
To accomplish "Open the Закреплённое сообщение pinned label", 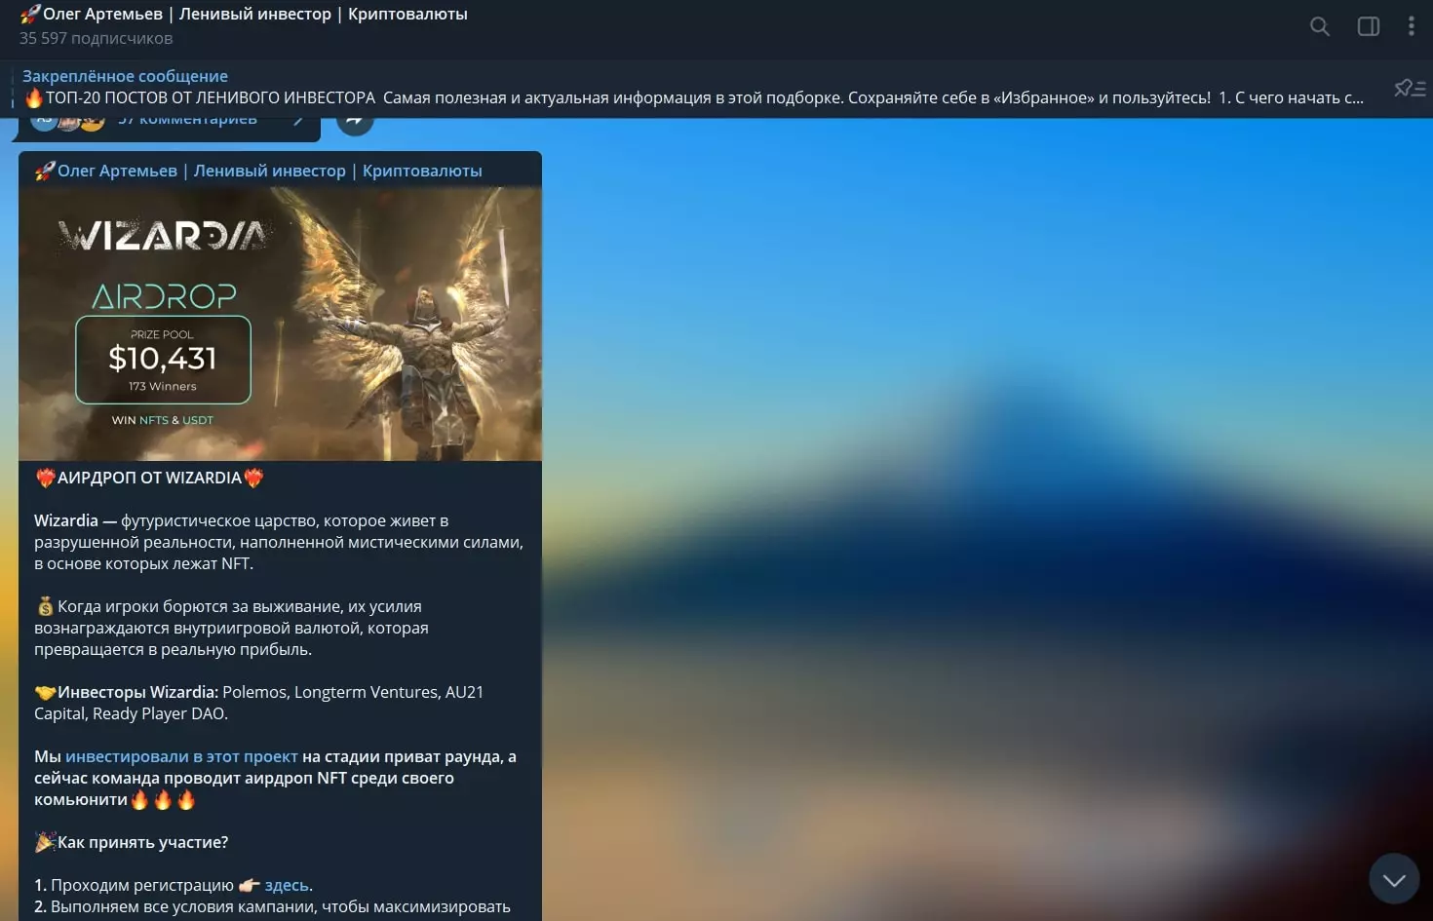I will (125, 76).
